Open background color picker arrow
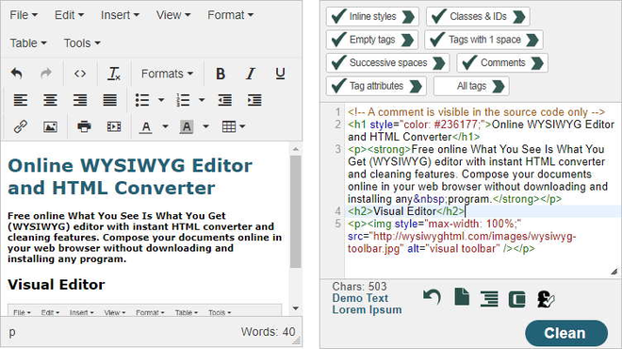Viewport: 622px width, 349px height. pyautogui.click(x=205, y=127)
